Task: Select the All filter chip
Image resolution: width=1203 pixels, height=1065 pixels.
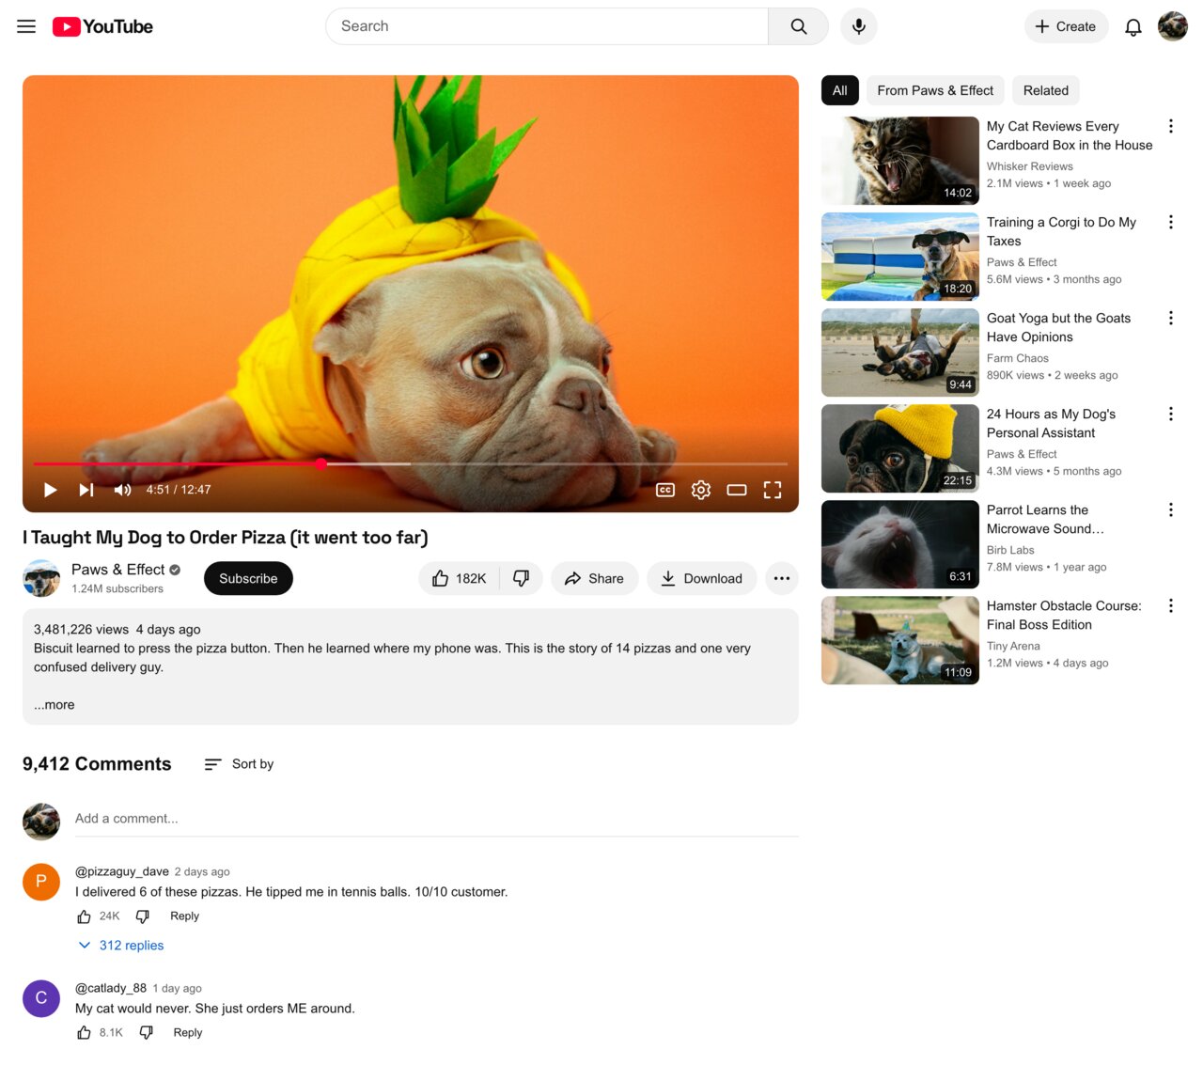Action: 840,90
